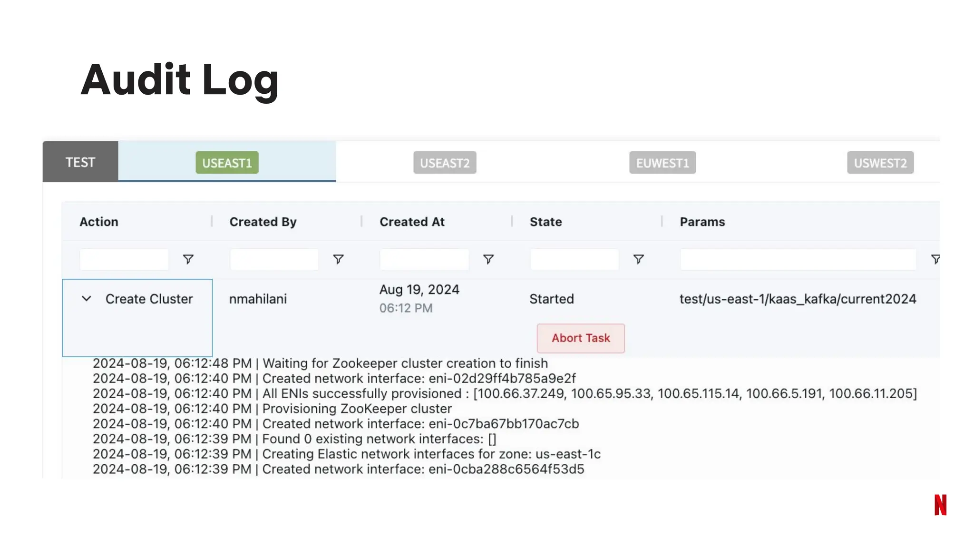Sort by the Created At column header

412,222
